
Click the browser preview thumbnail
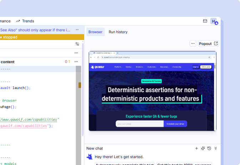pos(152,91)
